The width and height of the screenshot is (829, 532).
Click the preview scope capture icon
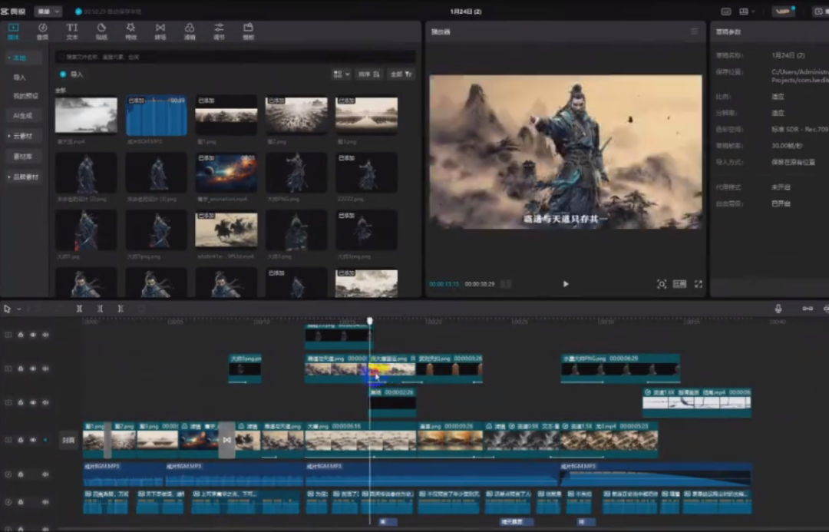662,284
